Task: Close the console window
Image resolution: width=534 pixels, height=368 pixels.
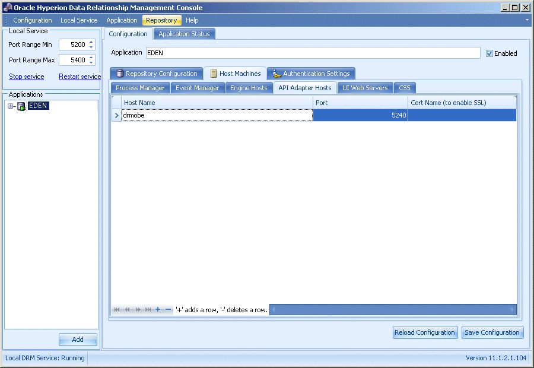Action: (x=526, y=8)
